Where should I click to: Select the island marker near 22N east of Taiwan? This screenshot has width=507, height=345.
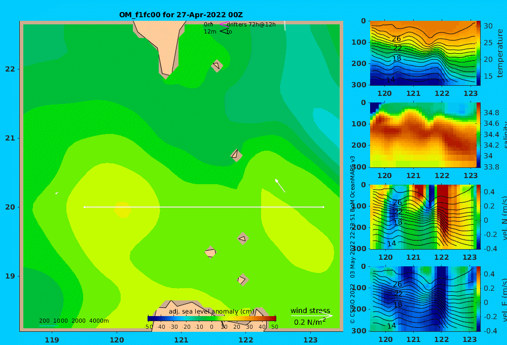[x=217, y=65]
